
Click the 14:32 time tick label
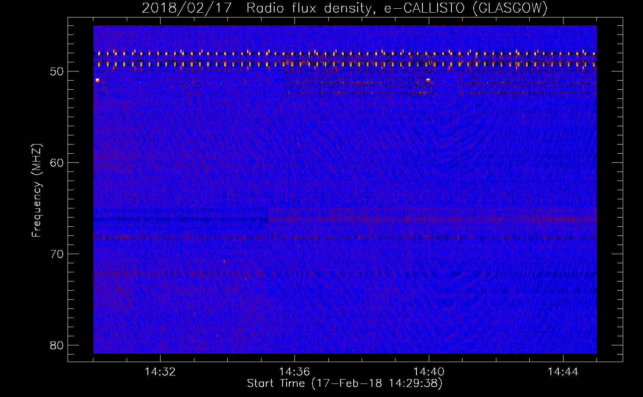[160, 372]
